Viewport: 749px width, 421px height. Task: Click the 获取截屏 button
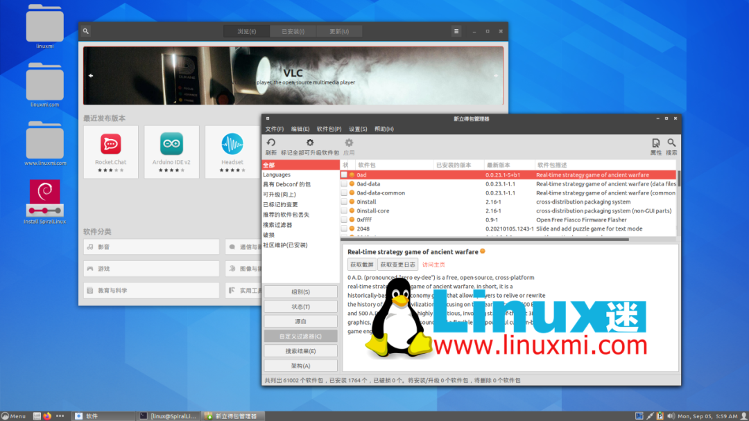361,265
